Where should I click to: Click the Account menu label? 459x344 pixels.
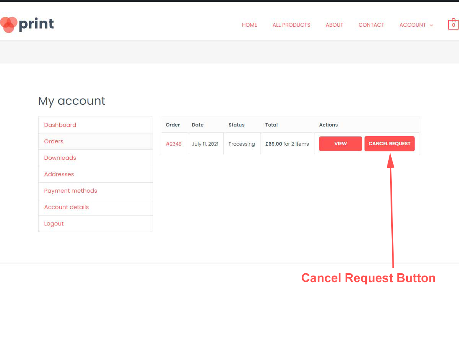pos(412,25)
